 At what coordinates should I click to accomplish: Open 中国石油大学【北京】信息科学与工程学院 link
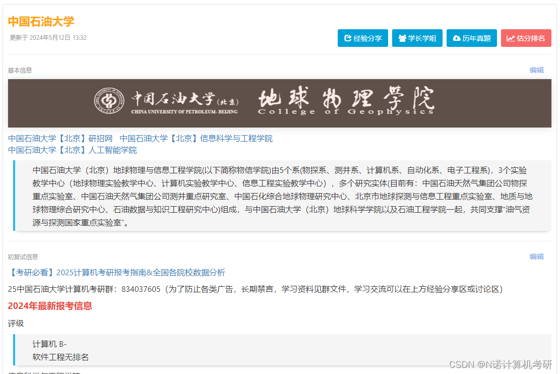pyautogui.click(x=196, y=138)
